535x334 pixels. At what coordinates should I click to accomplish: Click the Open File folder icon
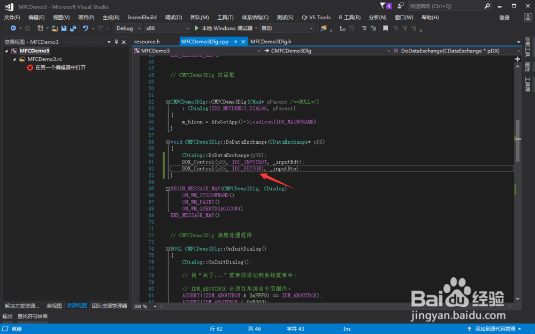55,28
